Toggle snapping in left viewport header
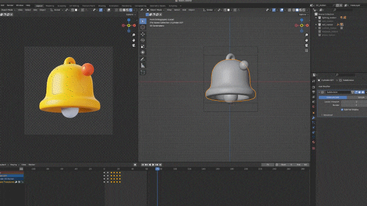This screenshot has height=206, width=367. pos(72,10)
